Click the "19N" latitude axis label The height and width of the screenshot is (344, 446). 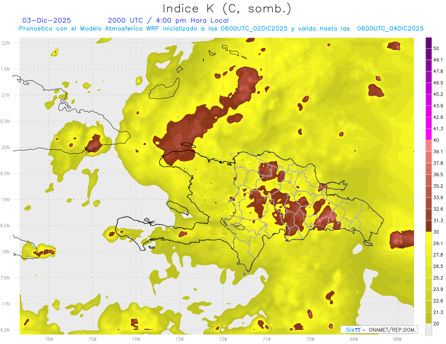6,199
